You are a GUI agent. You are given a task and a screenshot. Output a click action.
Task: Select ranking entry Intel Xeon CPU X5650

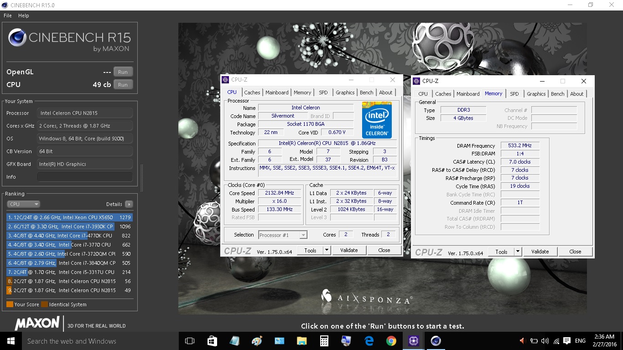pos(70,217)
